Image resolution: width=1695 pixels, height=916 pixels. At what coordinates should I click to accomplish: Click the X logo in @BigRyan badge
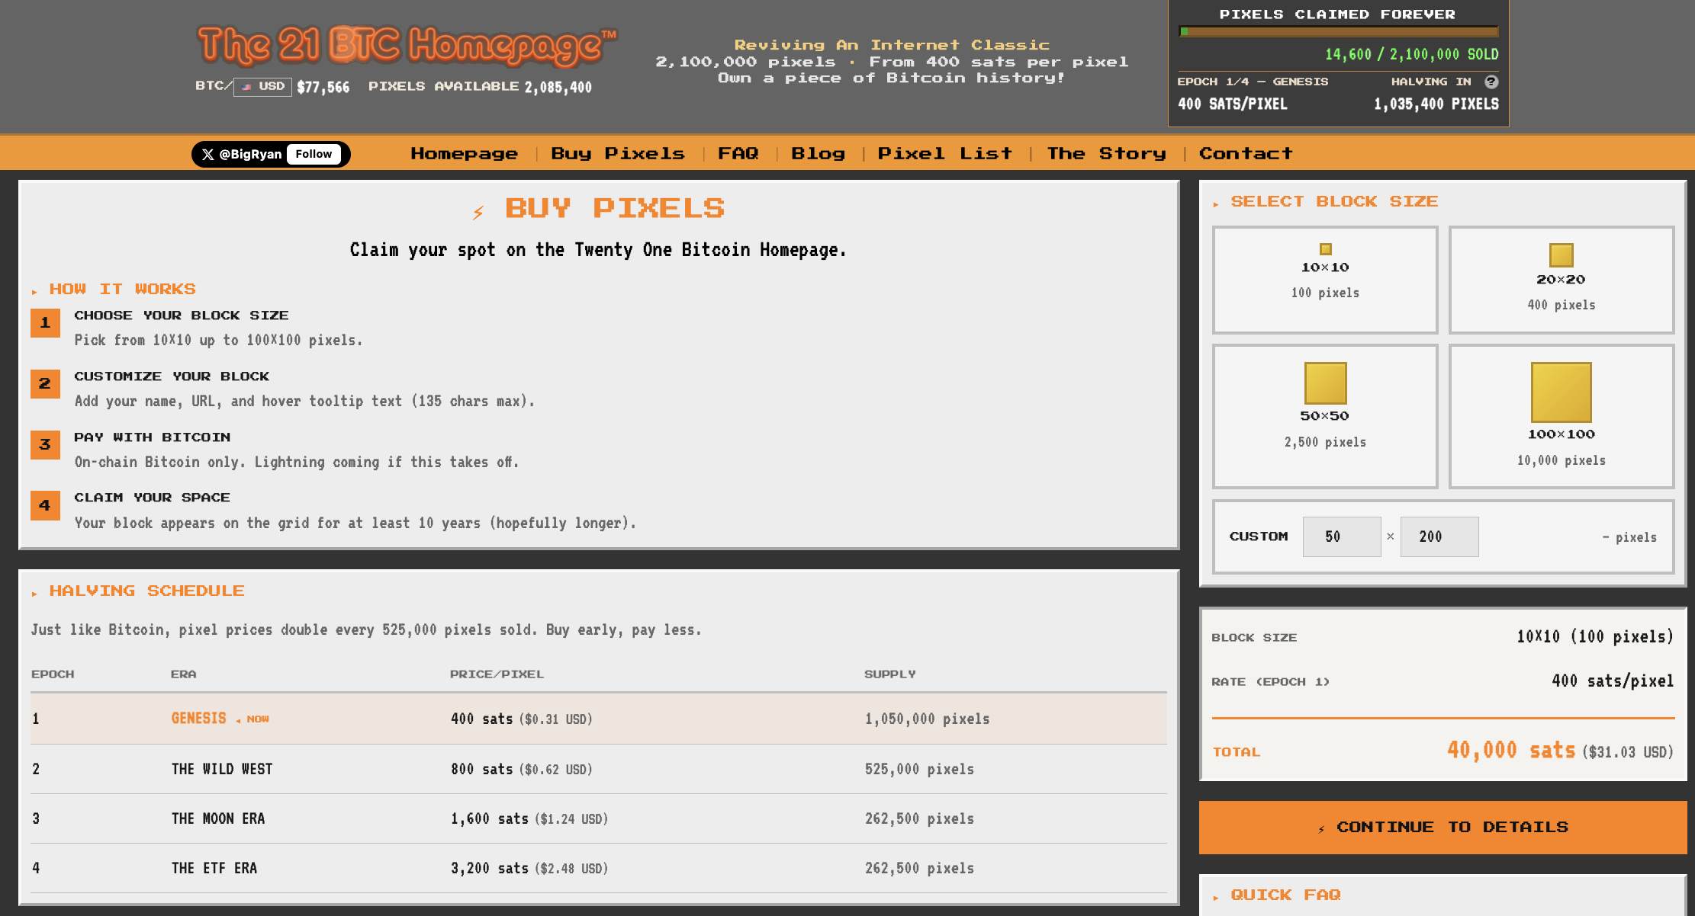click(x=207, y=154)
